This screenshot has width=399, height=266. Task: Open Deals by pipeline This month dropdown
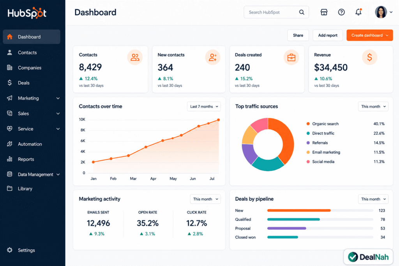[x=373, y=199]
